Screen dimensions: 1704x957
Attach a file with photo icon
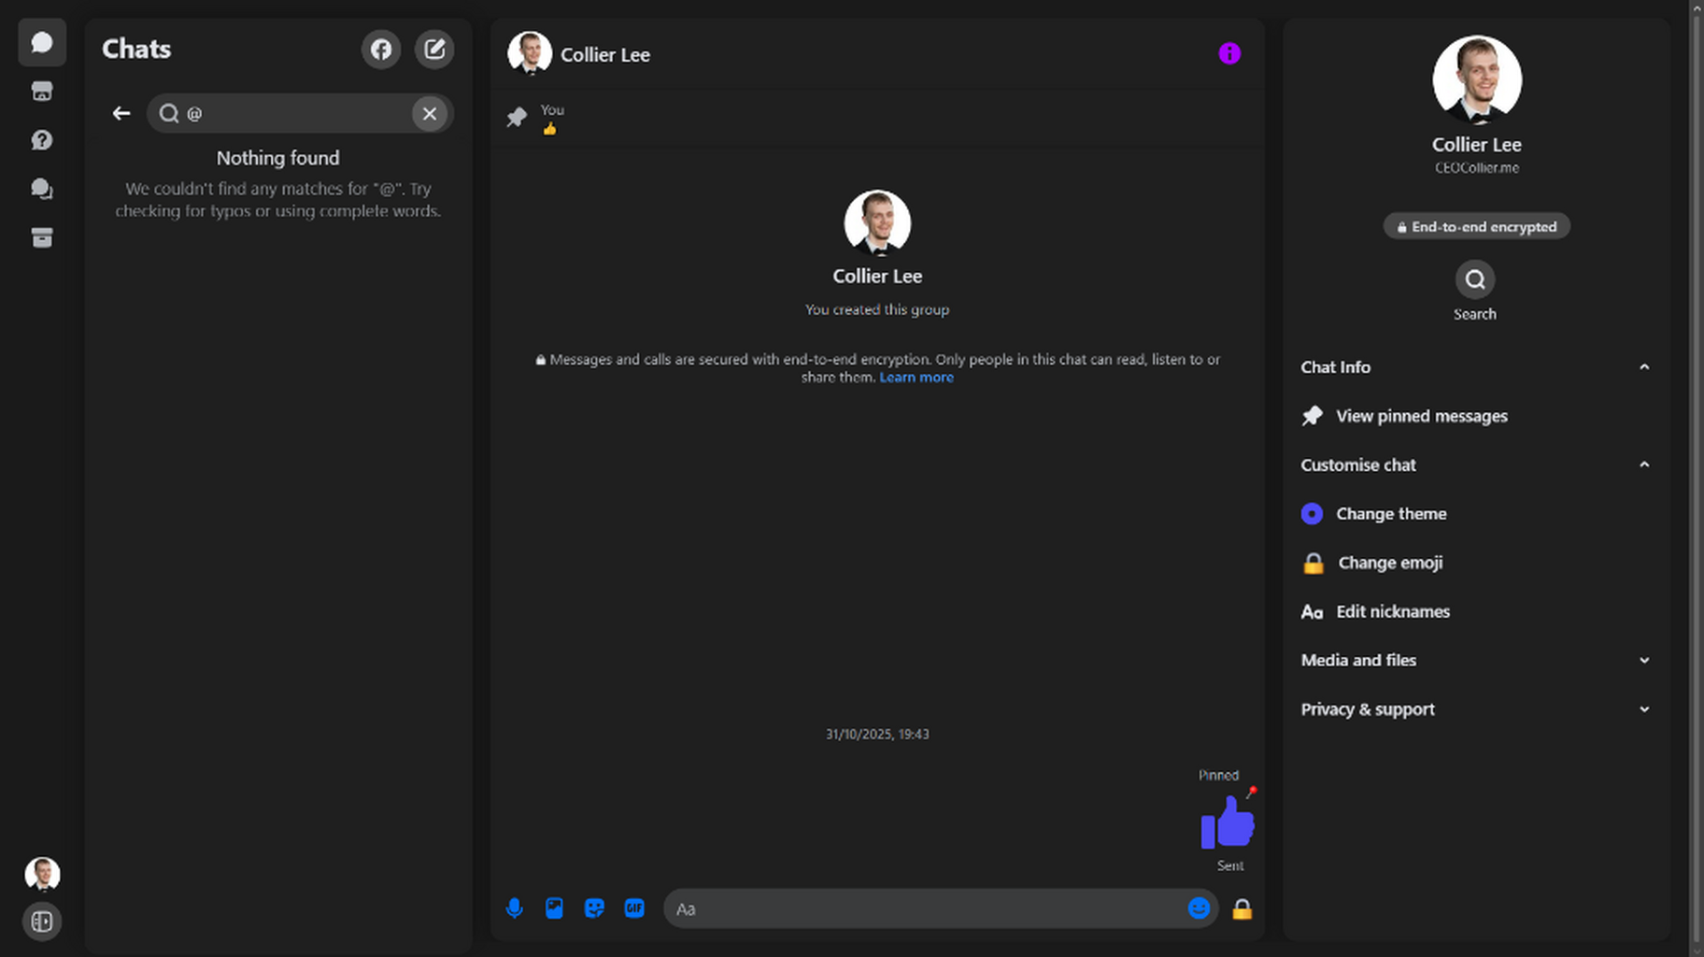click(554, 908)
